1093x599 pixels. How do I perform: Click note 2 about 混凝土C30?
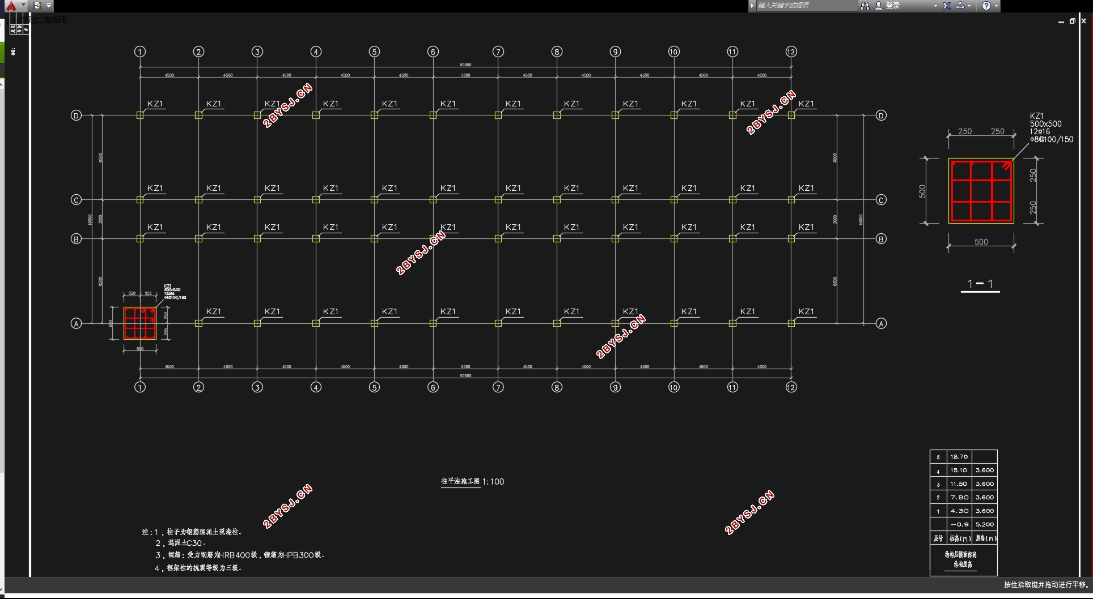pyautogui.click(x=181, y=543)
